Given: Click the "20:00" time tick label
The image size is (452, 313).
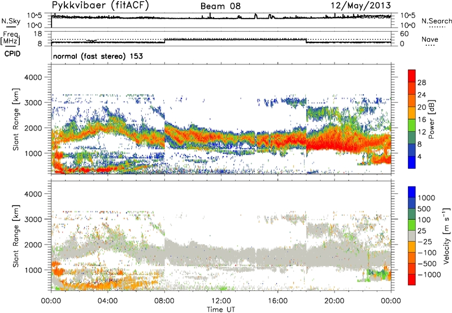Looking at the screenshot, I should (334, 301).
